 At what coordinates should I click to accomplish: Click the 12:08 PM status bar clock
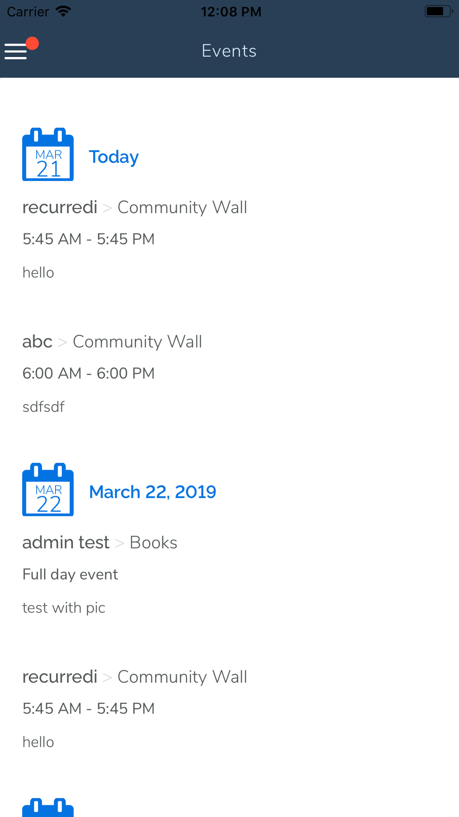[x=231, y=12]
